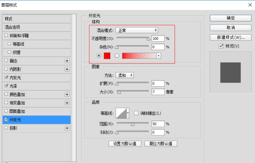The image size is (255, 163).
Task: Click the 设置为默认值 button
Action: point(125,144)
